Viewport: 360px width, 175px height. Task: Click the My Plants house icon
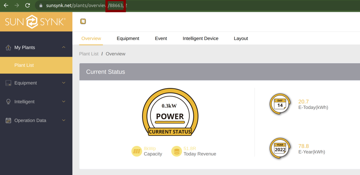[x=8, y=47]
